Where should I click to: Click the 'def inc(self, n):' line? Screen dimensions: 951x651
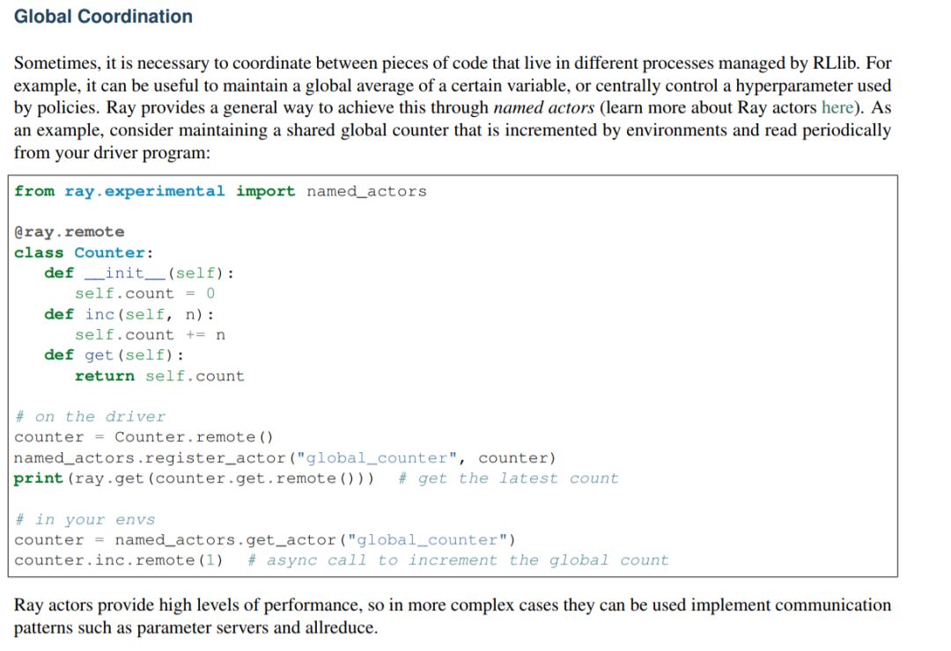tap(129, 314)
